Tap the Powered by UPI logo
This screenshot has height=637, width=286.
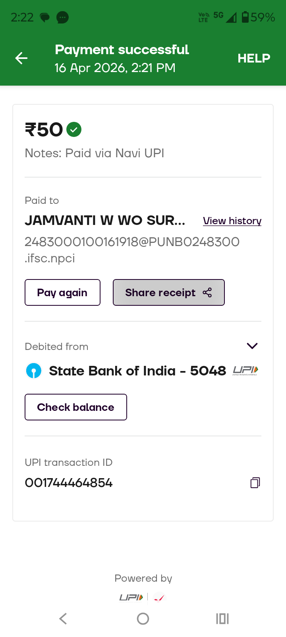pos(131,597)
